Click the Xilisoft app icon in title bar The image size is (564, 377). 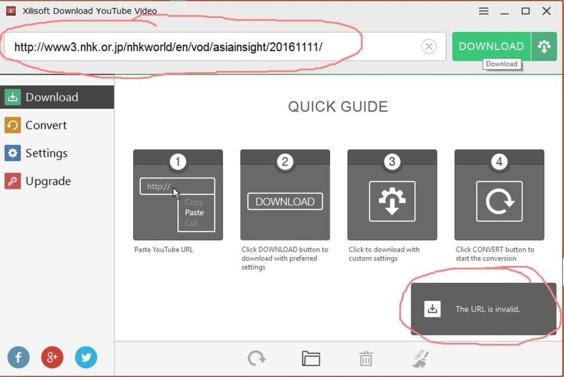(11, 11)
